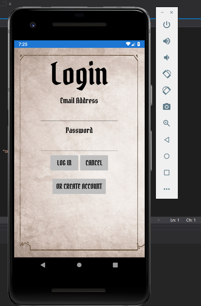Open extended controls via three dots
Viewport: 201px width, 306px height.
click(167, 189)
